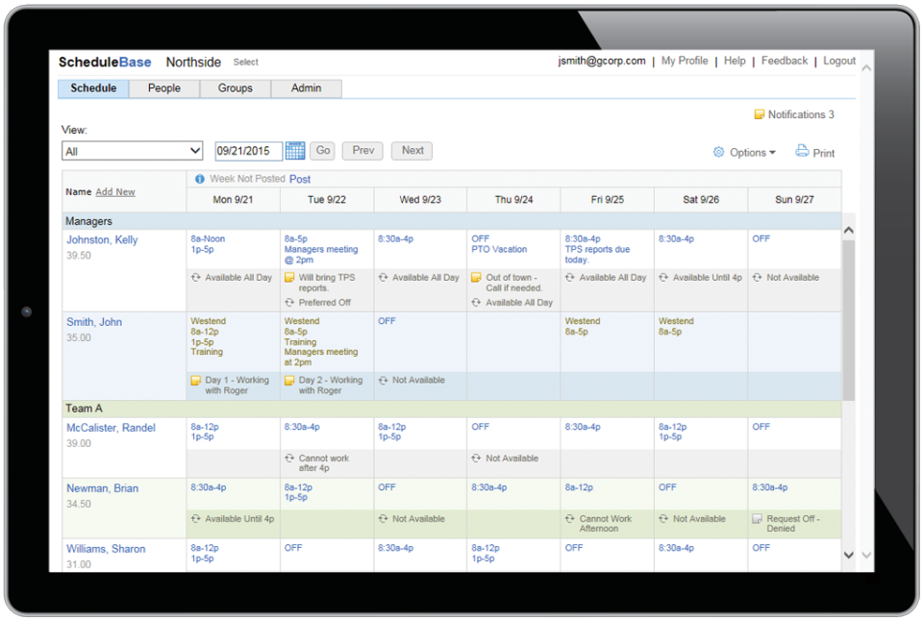Click the Next button to advance weeks
Screen dimensions: 923x621
[x=412, y=151]
